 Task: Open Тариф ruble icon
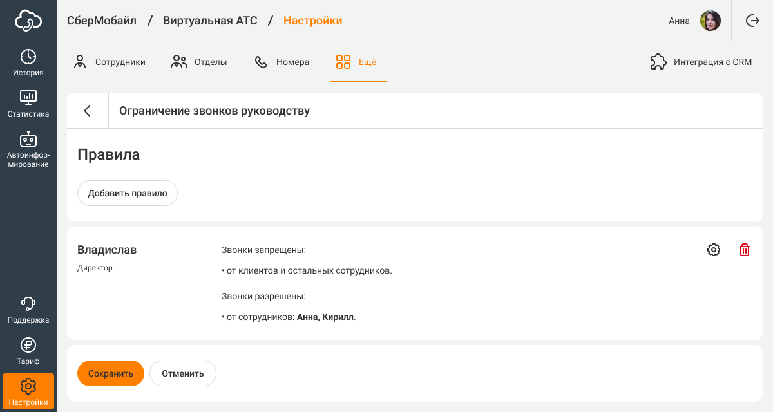(28, 351)
